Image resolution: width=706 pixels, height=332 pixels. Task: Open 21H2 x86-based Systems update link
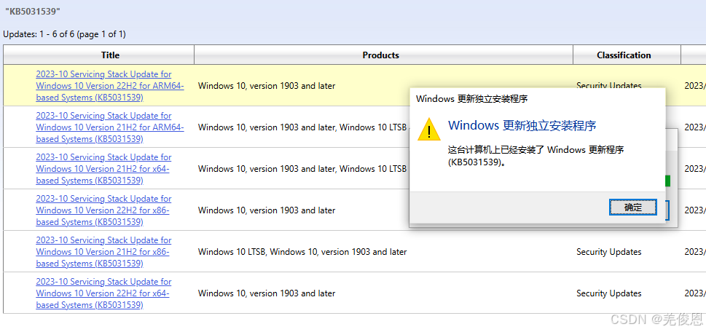(103, 251)
